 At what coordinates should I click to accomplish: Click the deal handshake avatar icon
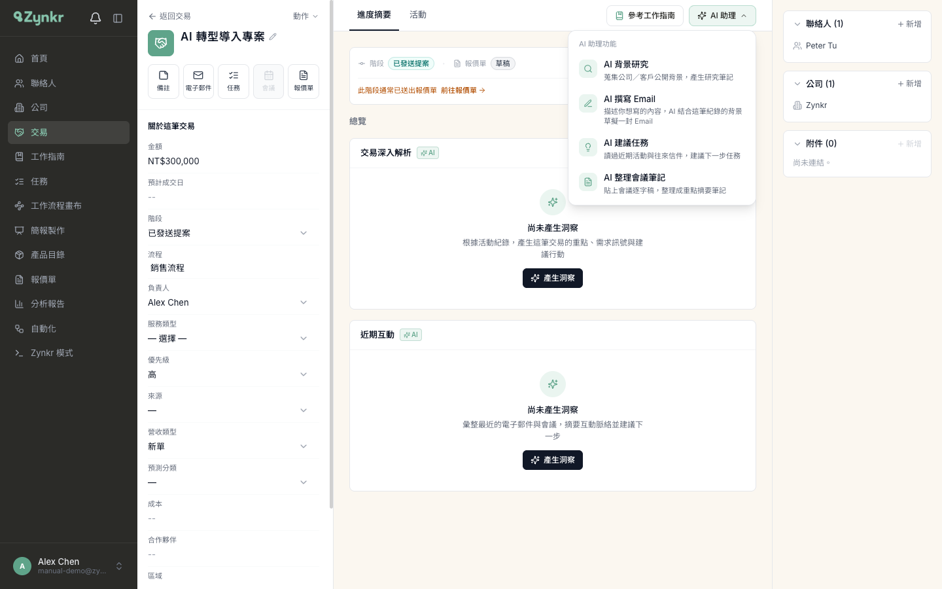coord(161,43)
